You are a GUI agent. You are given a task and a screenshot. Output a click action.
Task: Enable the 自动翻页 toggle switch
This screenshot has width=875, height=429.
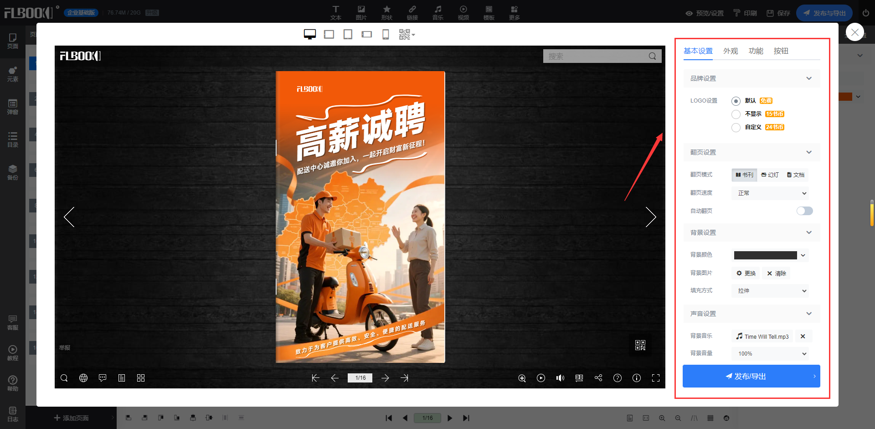804,211
